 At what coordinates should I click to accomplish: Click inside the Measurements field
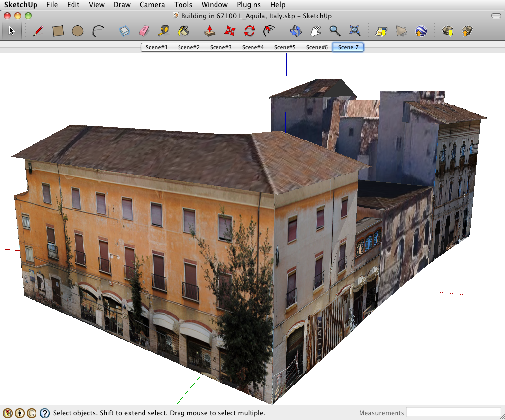(454, 413)
